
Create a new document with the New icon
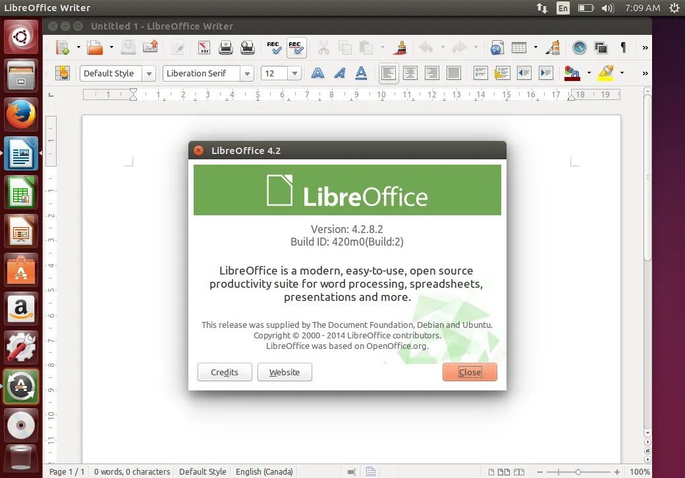(x=63, y=47)
